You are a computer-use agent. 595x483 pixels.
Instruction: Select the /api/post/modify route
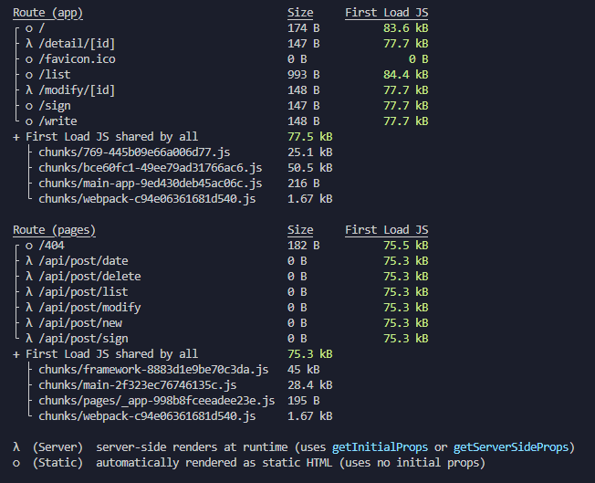click(x=89, y=308)
